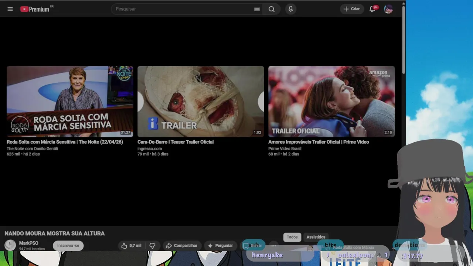Like the video (5,7 mil)
Viewport: 473px width, 266px height.
point(131,246)
